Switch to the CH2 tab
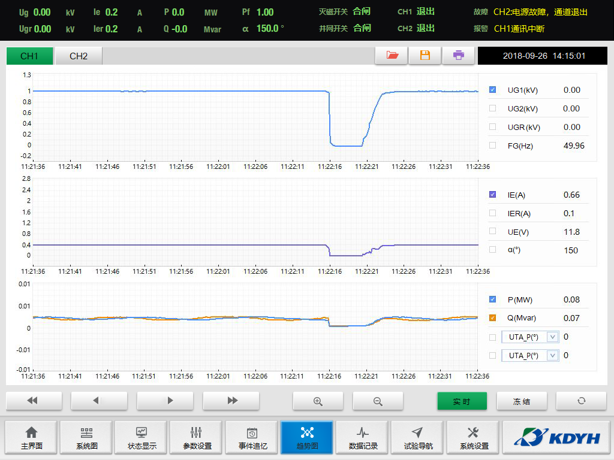This screenshot has width=614, height=460. (x=79, y=56)
